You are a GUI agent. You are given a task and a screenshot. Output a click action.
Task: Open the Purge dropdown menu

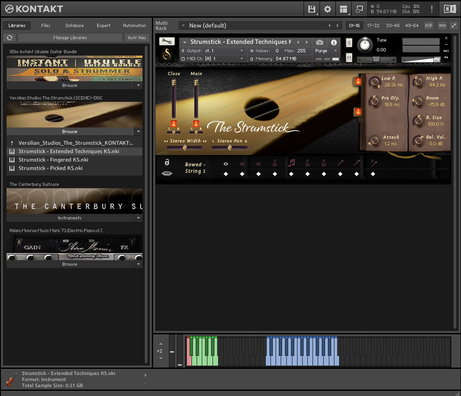pos(326,51)
